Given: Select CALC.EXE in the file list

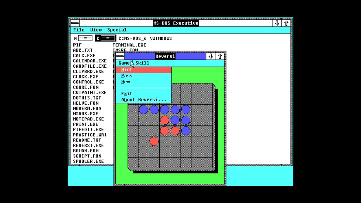Looking at the screenshot, I should [84, 56].
